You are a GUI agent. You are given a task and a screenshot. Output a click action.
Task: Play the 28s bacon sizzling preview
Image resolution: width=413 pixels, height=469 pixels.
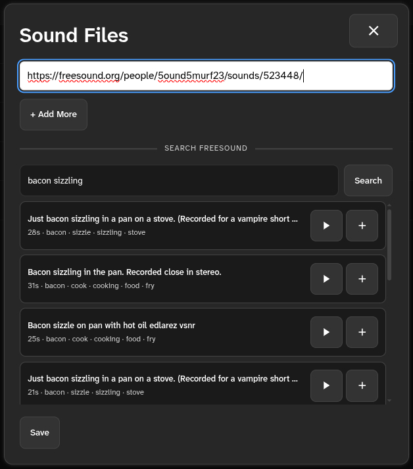click(x=326, y=226)
